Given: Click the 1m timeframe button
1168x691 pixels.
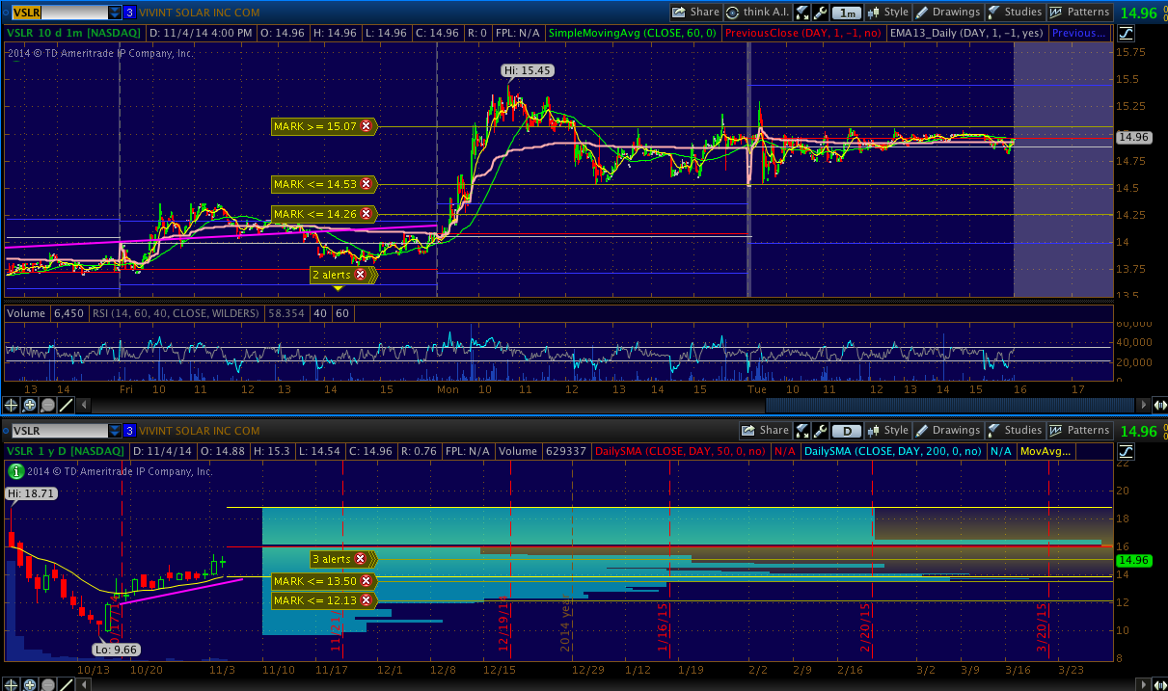Looking at the screenshot, I should coord(846,13).
